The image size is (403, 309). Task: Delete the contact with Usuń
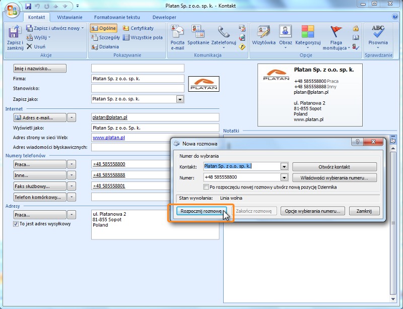click(36, 46)
